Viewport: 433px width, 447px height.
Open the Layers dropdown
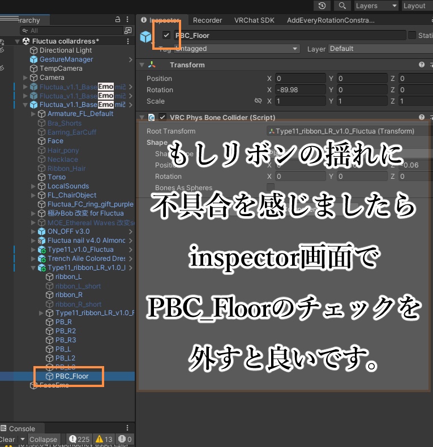click(x=376, y=6)
